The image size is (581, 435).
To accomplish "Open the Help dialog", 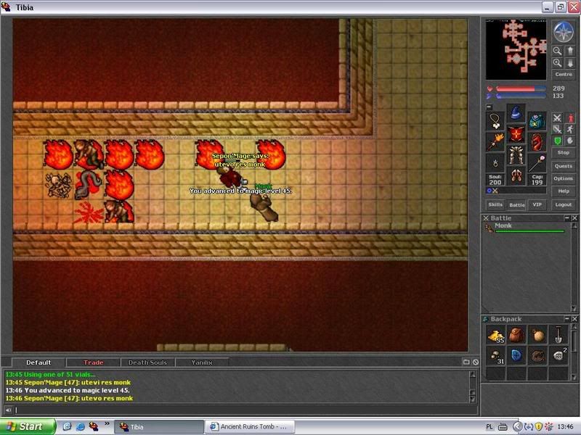I will coord(564,191).
